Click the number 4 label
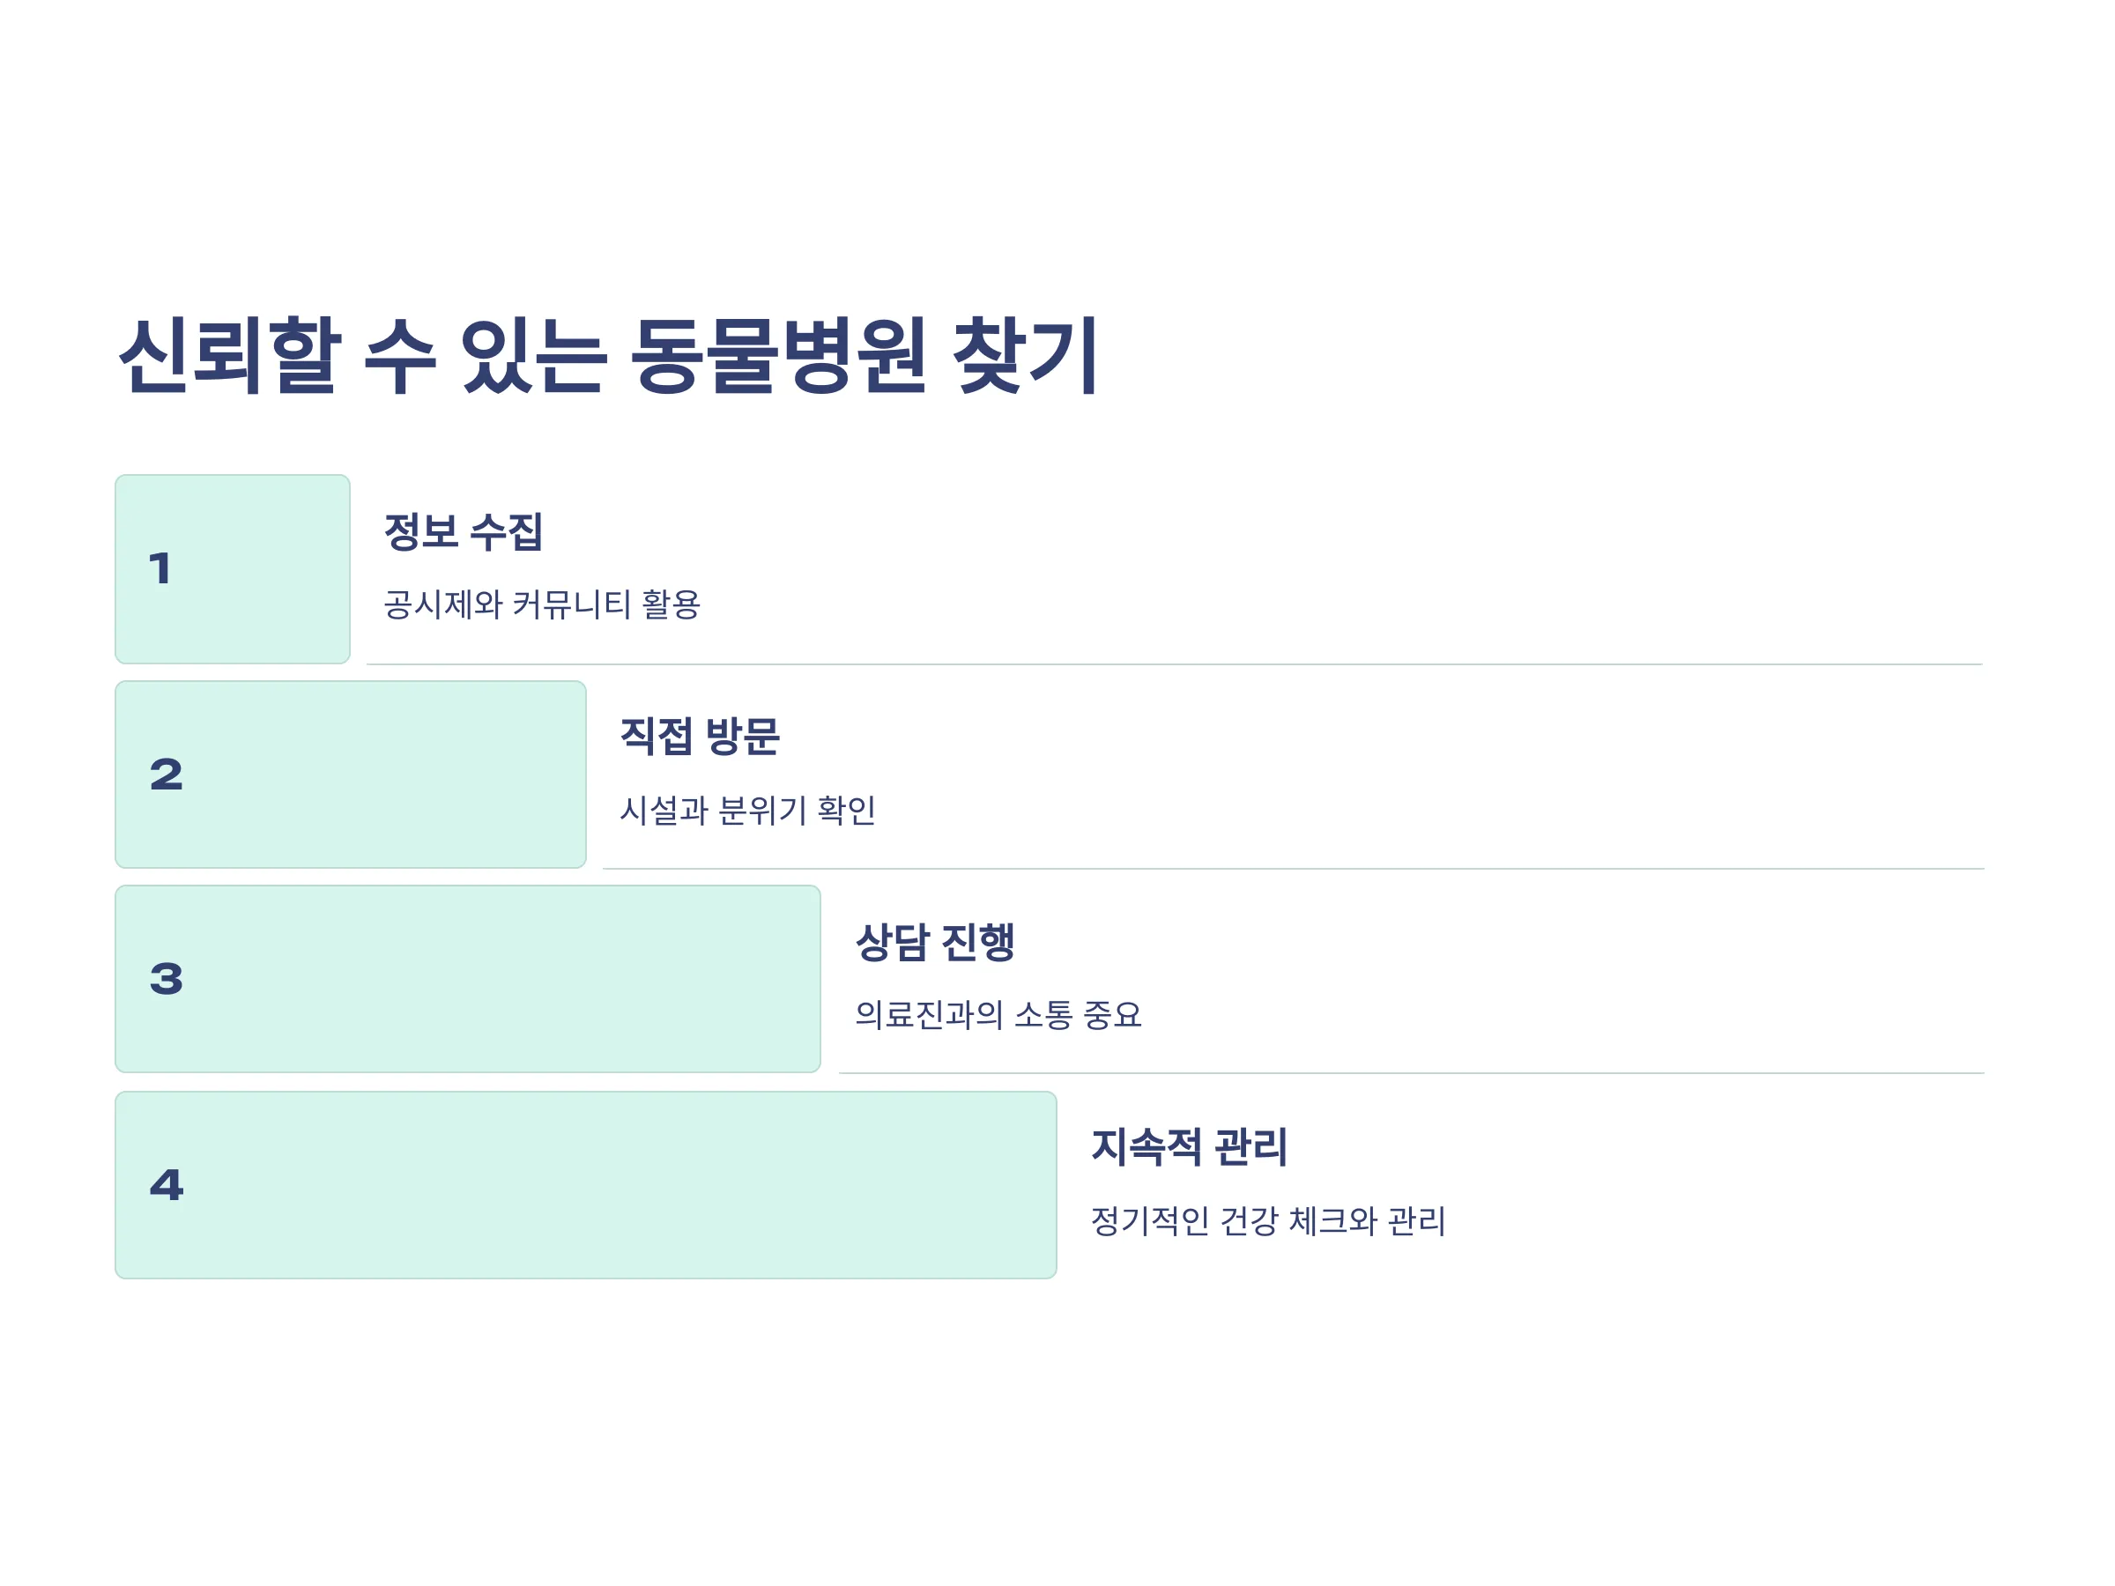2115x1586 pixels. (x=167, y=1185)
